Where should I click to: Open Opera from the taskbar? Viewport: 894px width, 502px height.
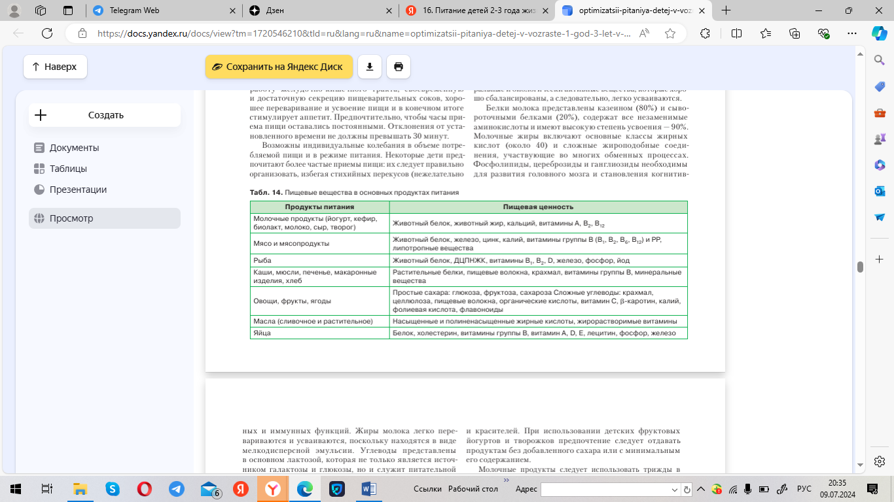click(x=144, y=489)
